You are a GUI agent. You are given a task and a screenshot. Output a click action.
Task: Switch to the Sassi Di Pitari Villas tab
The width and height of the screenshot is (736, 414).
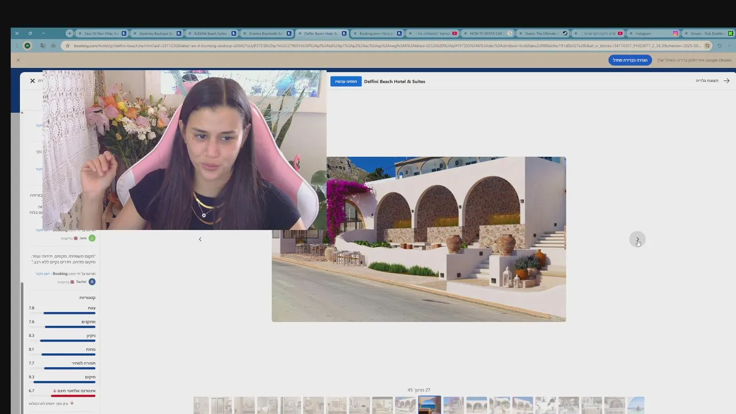tap(101, 33)
